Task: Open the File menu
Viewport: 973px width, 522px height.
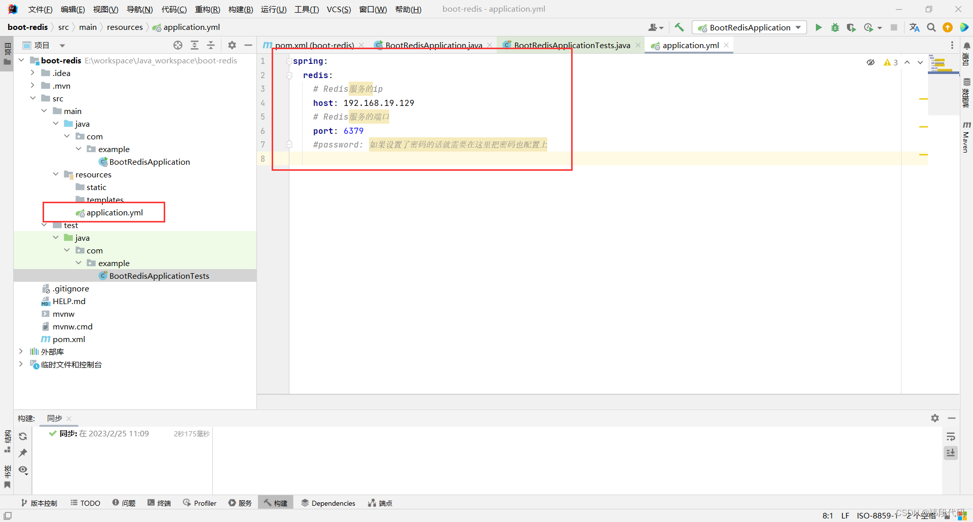Action: 40,9
